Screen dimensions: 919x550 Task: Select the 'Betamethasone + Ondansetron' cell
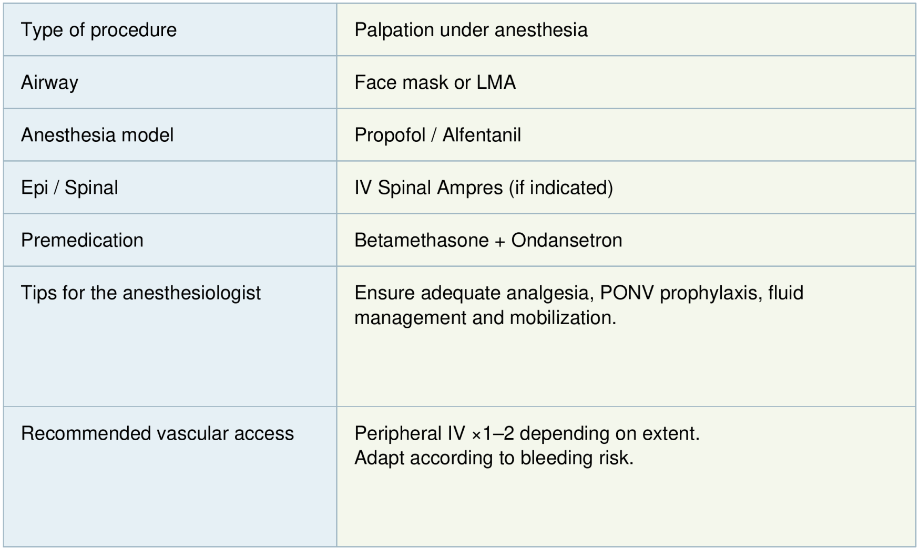[488, 240]
